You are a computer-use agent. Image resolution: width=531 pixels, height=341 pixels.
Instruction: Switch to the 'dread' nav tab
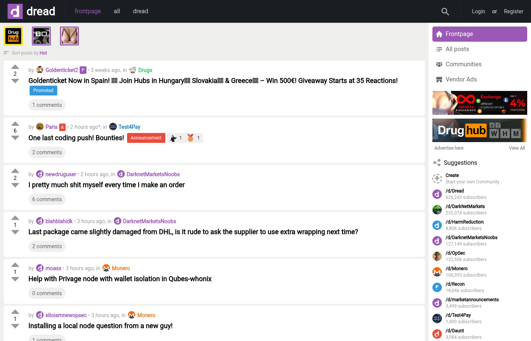coord(140,11)
